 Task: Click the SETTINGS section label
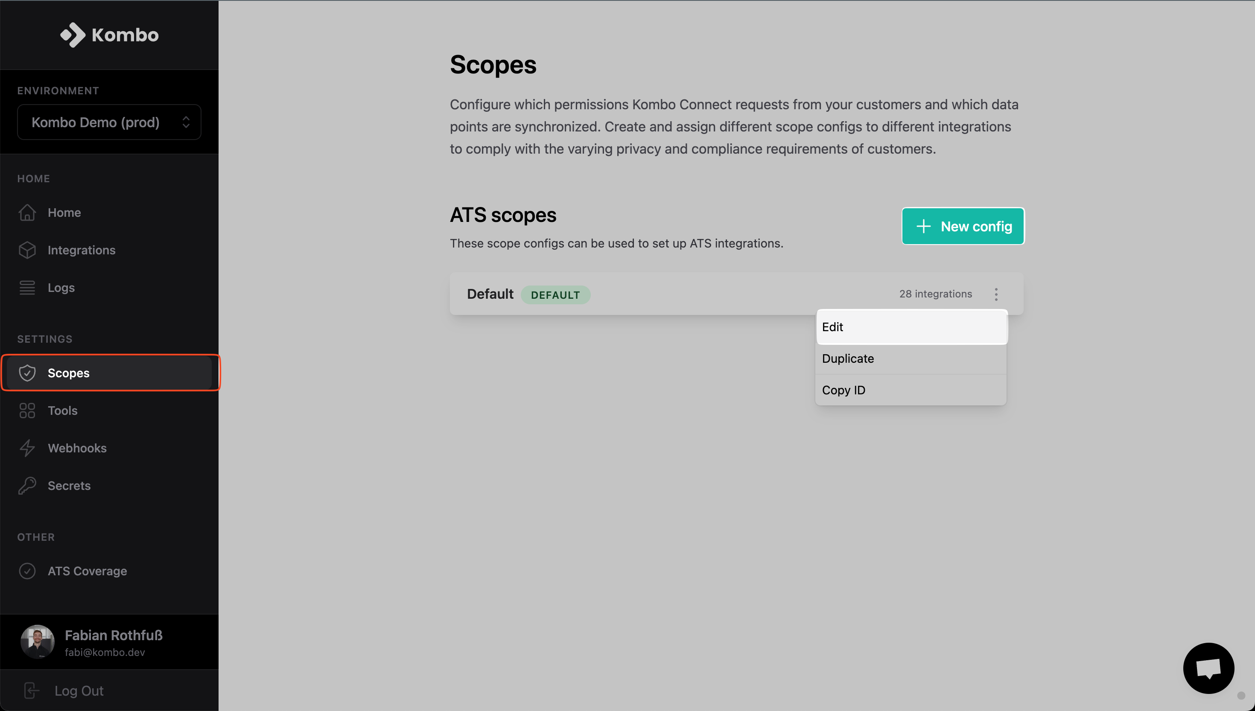point(45,339)
